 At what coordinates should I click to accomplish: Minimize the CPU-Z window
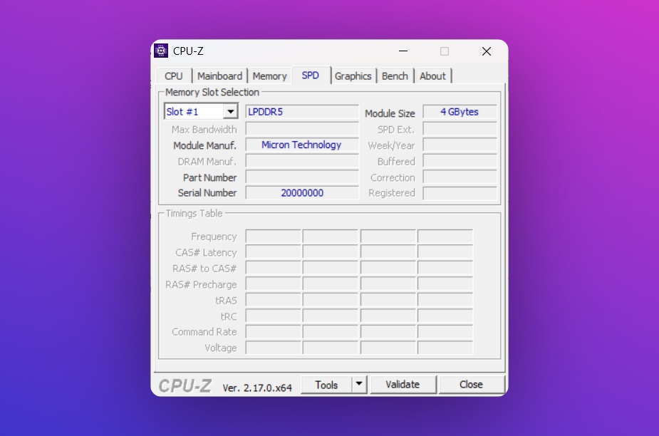(x=403, y=51)
